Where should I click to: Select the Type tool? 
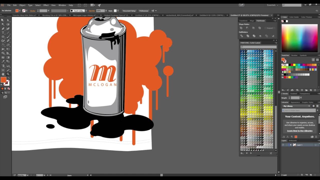(3, 32)
